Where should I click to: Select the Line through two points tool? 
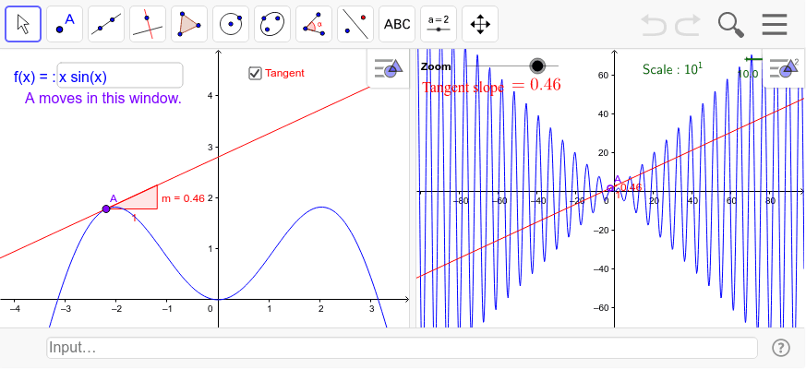[106, 24]
